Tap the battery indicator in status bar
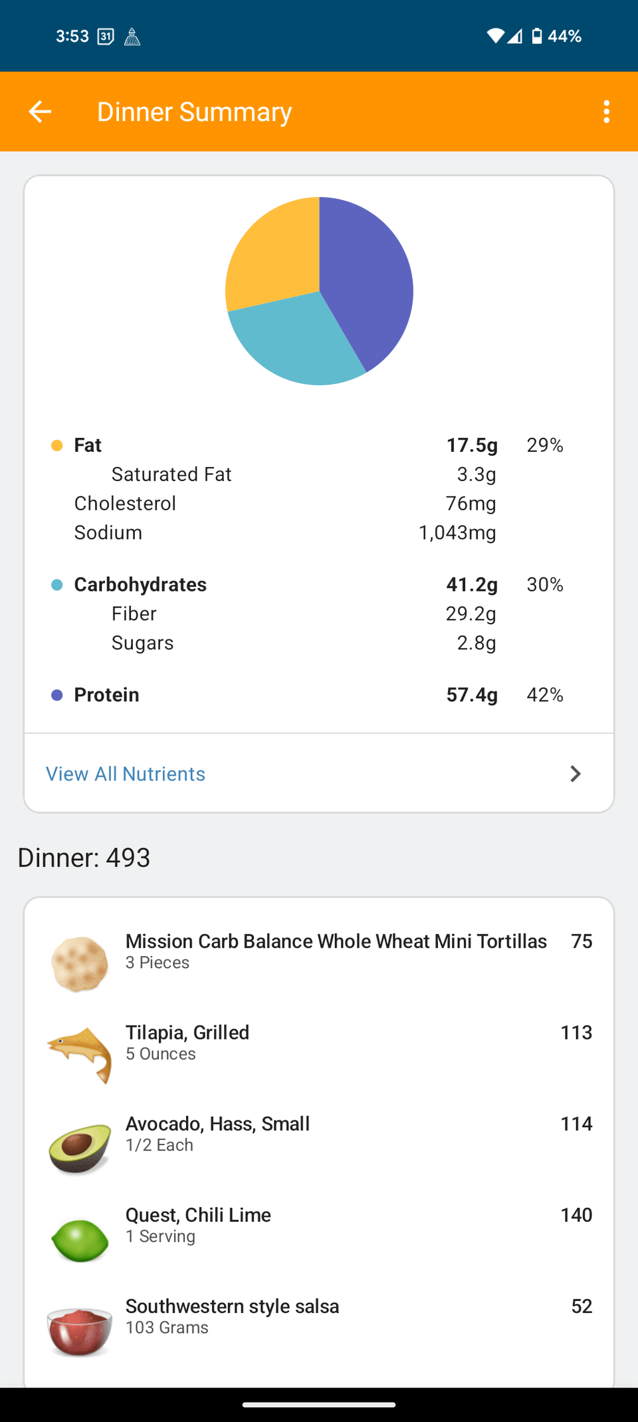 pyautogui.click(x=537, y=36)
